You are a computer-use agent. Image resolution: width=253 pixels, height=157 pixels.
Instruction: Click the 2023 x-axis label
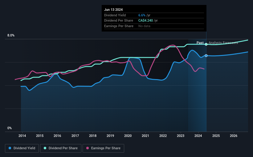[x=181, y=136]
